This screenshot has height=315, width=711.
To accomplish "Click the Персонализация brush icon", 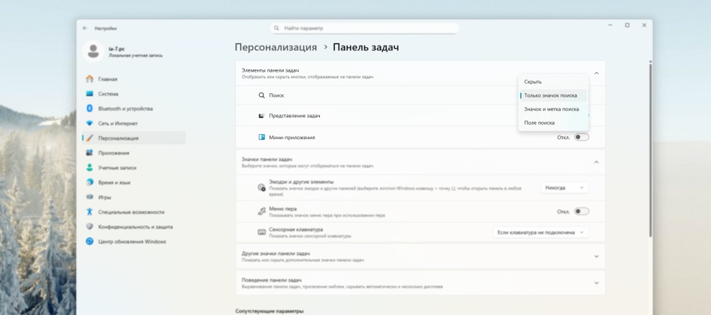I will tap(90, 138).
